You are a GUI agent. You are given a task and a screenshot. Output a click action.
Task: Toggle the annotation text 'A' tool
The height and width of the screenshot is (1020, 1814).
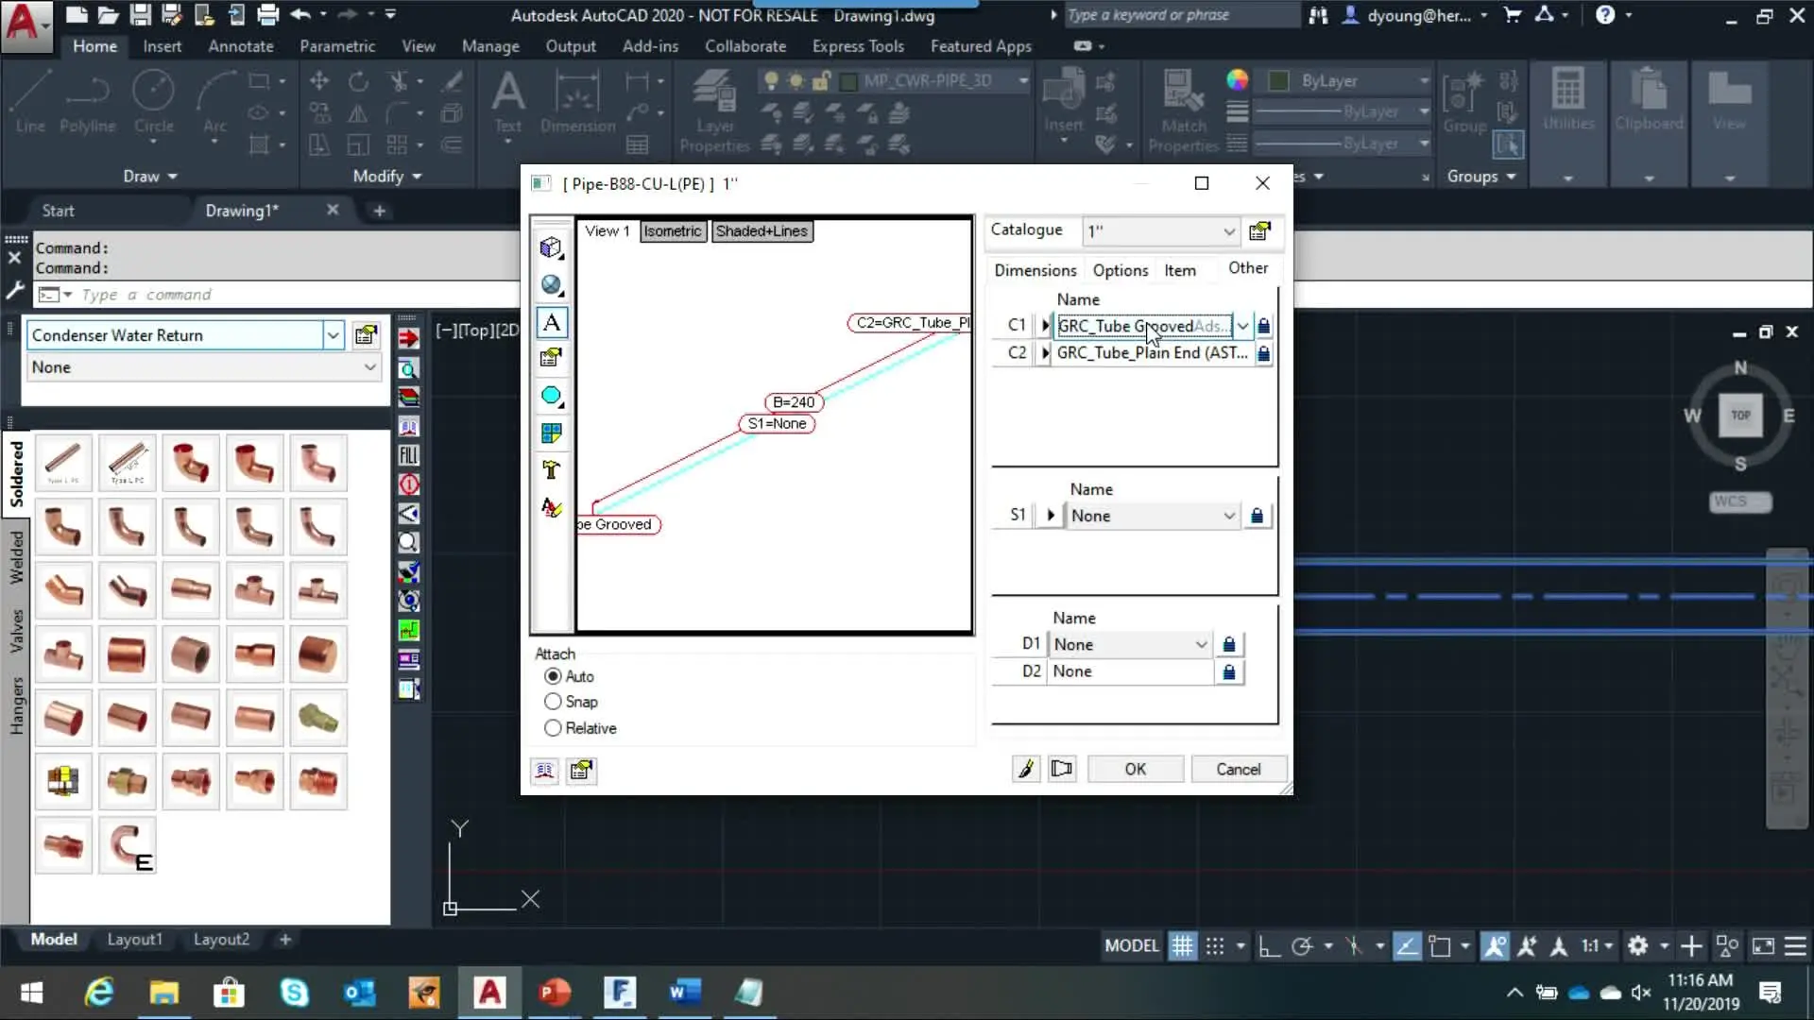(552, 323)
